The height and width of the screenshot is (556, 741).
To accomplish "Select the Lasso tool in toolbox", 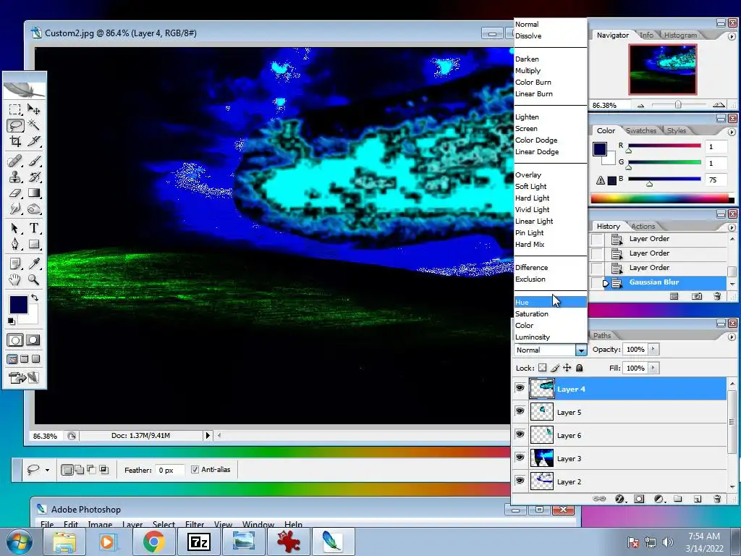I will (15, 125).
